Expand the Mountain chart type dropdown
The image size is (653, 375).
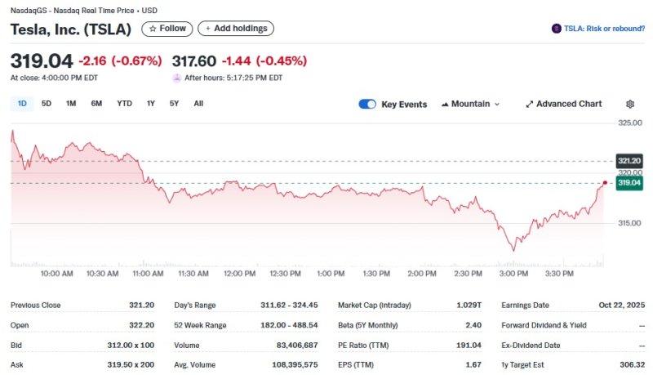click(x=496, y=105)
